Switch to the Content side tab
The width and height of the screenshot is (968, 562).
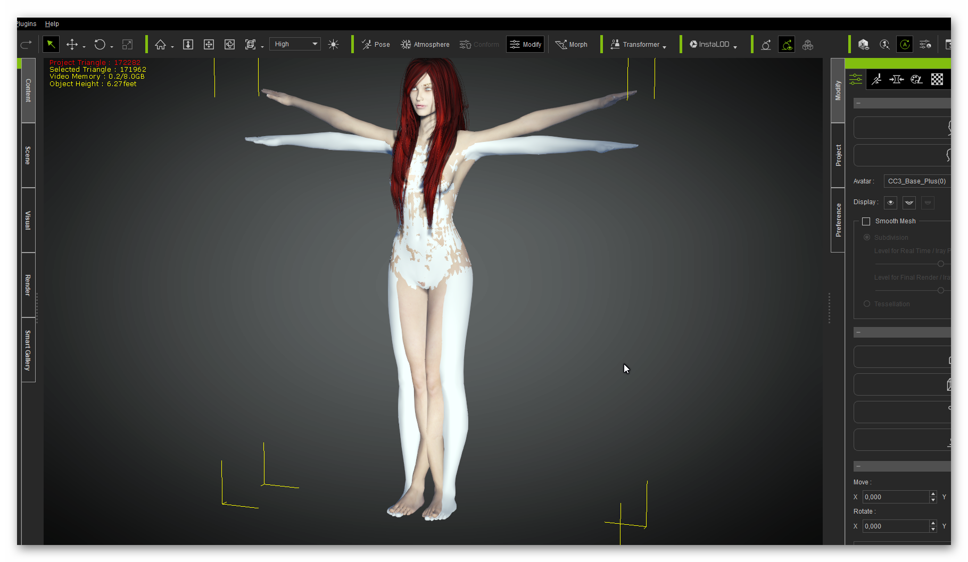28,90
